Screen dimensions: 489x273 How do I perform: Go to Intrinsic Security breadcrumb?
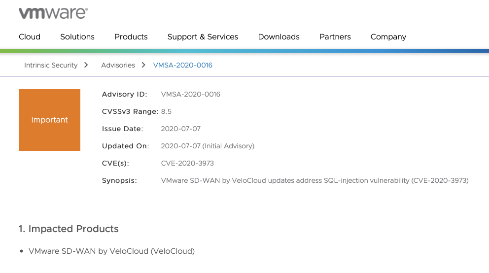coord(51,65)
